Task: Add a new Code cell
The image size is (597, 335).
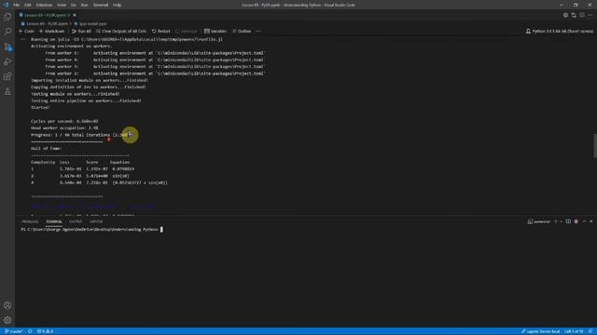Action: (26, 31)
